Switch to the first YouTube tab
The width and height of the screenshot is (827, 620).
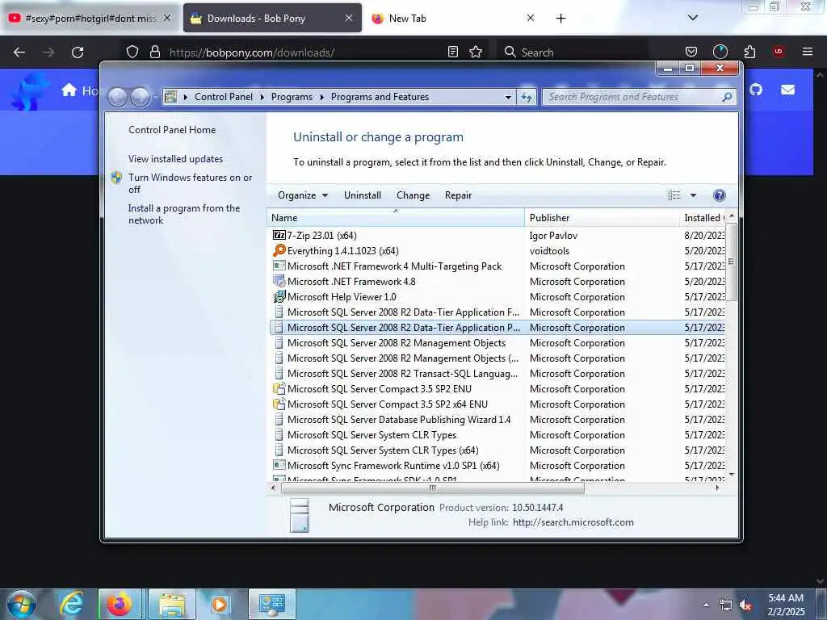tap(90, 18)
